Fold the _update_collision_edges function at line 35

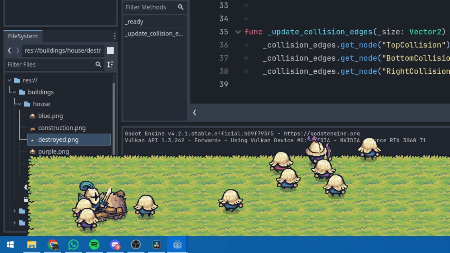coord(238,32)
